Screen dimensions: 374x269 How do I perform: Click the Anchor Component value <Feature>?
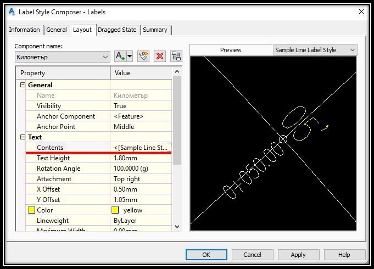pyautogui.click(x=141, y=116)
